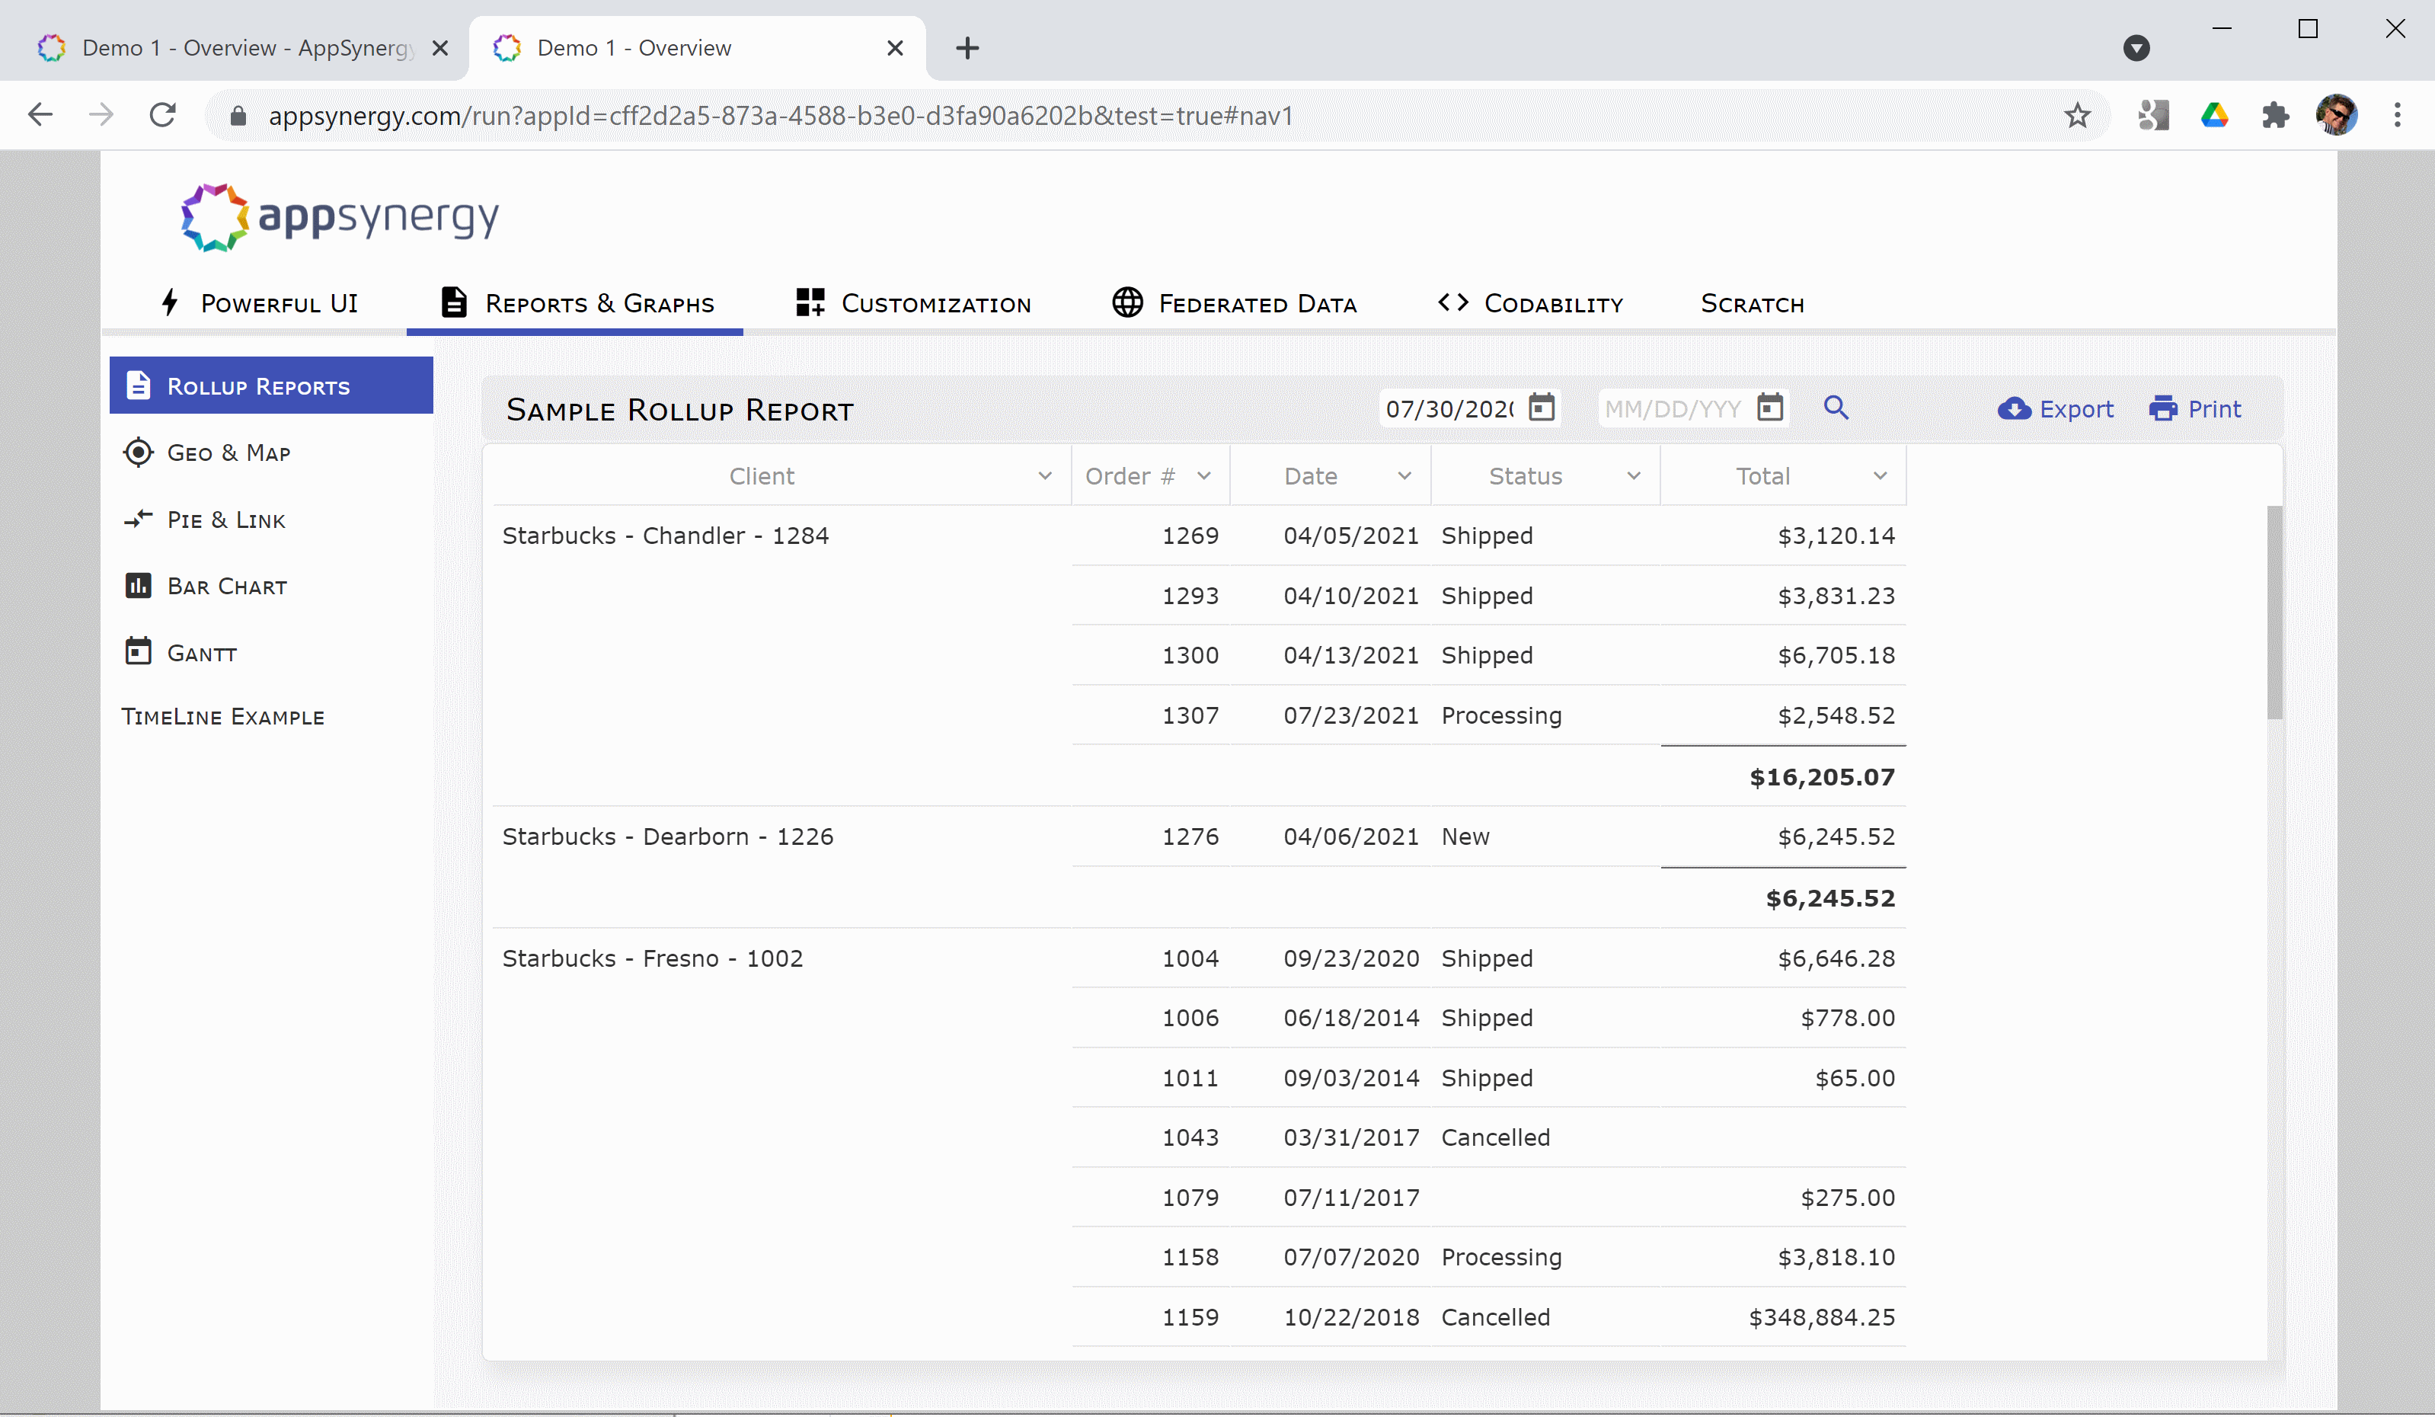The image size is (2435, 1417).
Task: Click the empty MM/DD/YYY end date field
Action: pyautogui.click(x=1673, y=408)
